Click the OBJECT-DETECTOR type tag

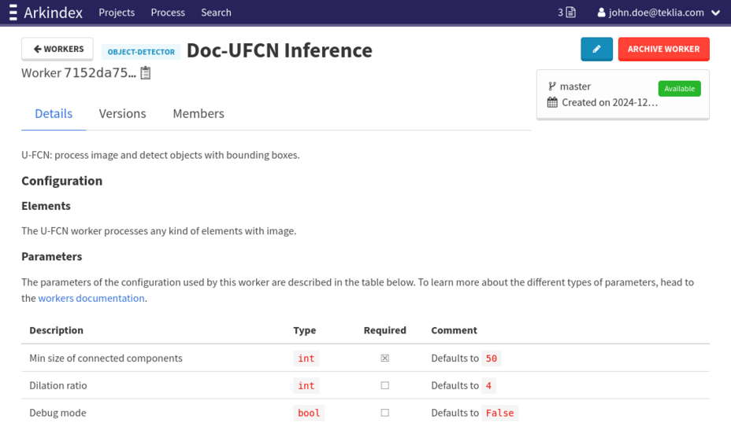click(x=141, y=52)
